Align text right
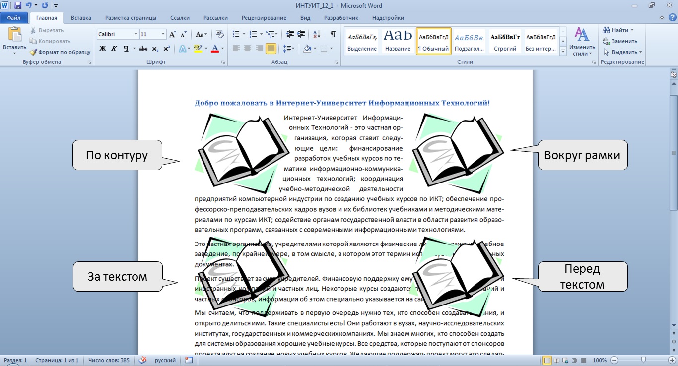This screenshot has width=678, height=366. (259, 49)
